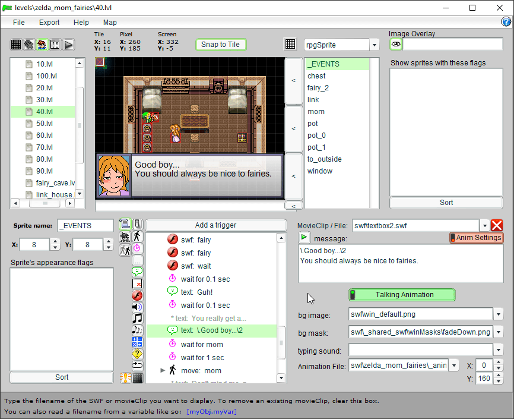Select the sprite character mode icon in top toolbar
This screenshot has width=514, height=419.
pyautogui.click(x=42, y=45)
